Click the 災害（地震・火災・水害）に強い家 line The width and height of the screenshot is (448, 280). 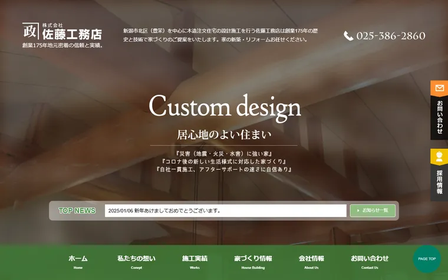[x=224, y=154]
